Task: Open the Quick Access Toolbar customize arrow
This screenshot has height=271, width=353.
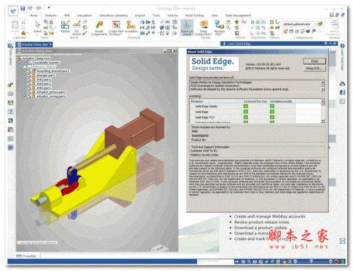Action: pyautogui.click(x=49, y=8)
